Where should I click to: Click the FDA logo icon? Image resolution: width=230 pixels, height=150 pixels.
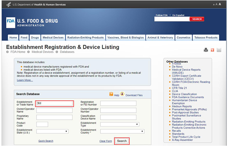click(x=11, y=23)
